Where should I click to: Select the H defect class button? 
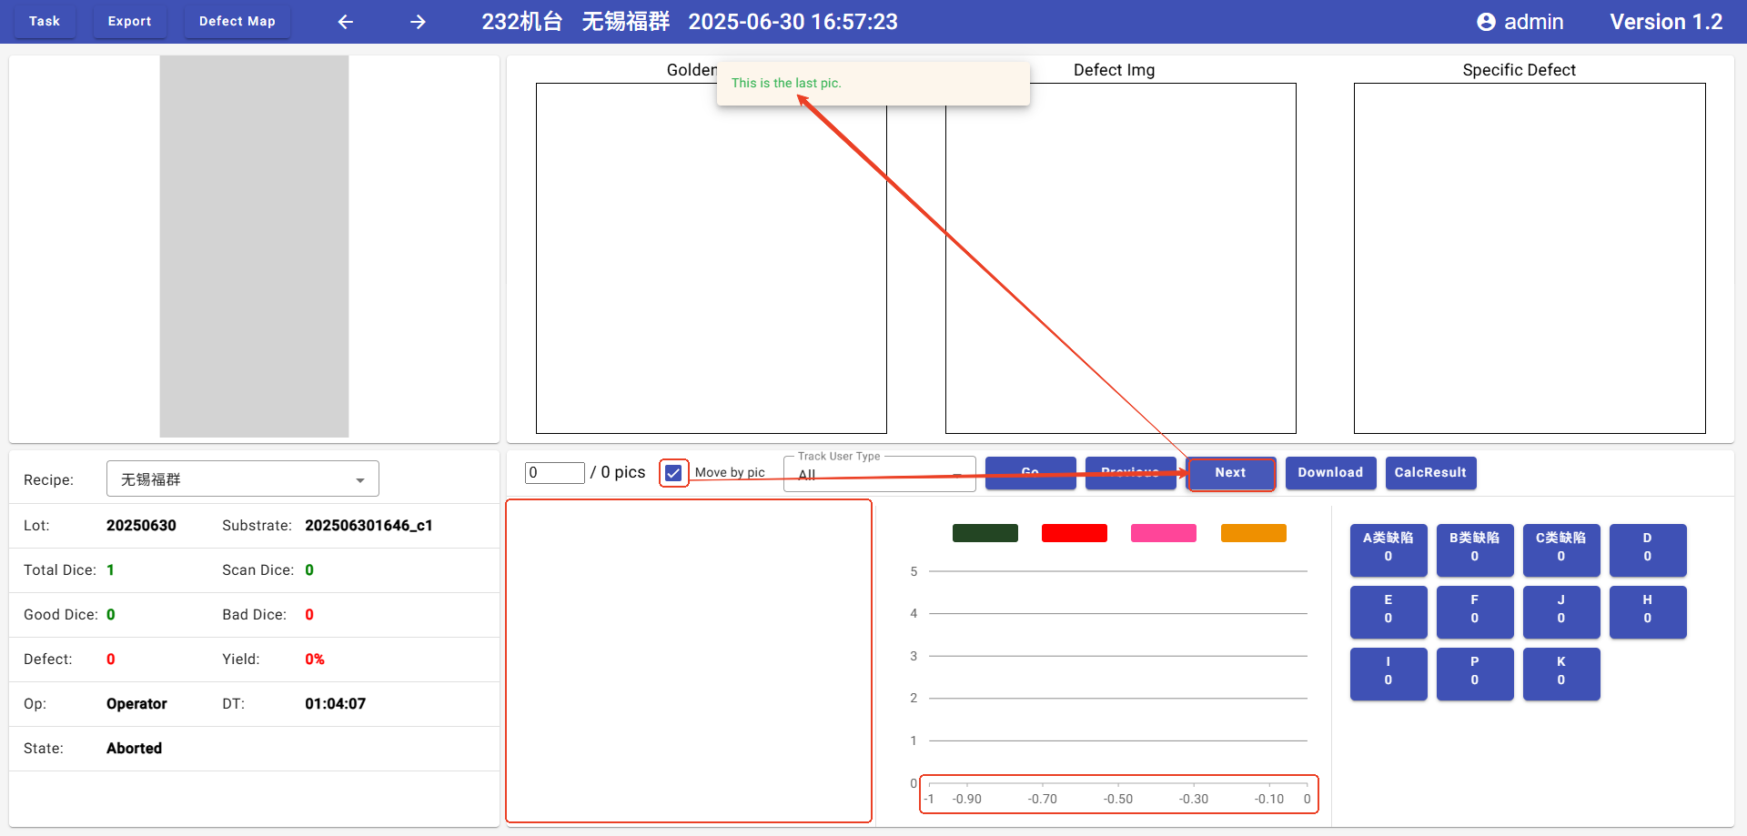click(1648, 611)
